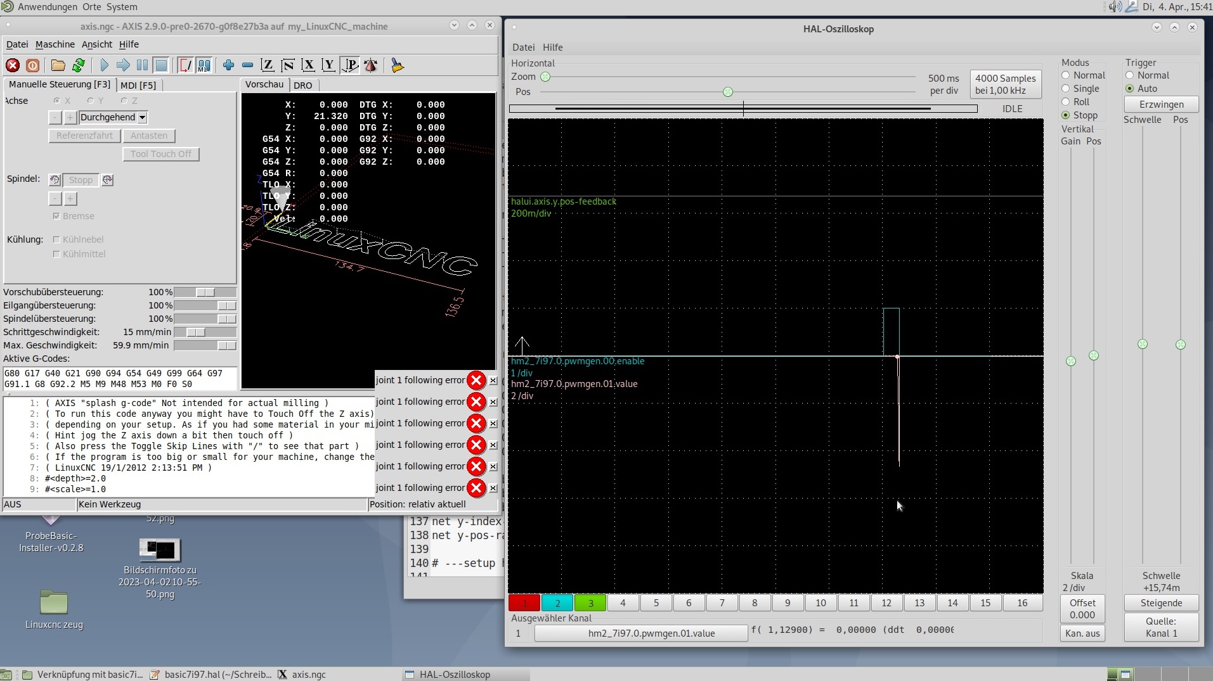Click hm2_7i97.0.pwmgen.01.value source button
Screen dimensions: 1213x681
point(640,633)
